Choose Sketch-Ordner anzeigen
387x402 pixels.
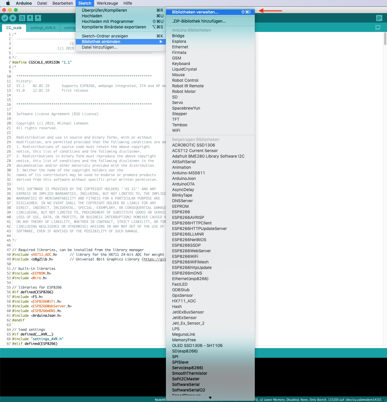(x=121, y=36)
